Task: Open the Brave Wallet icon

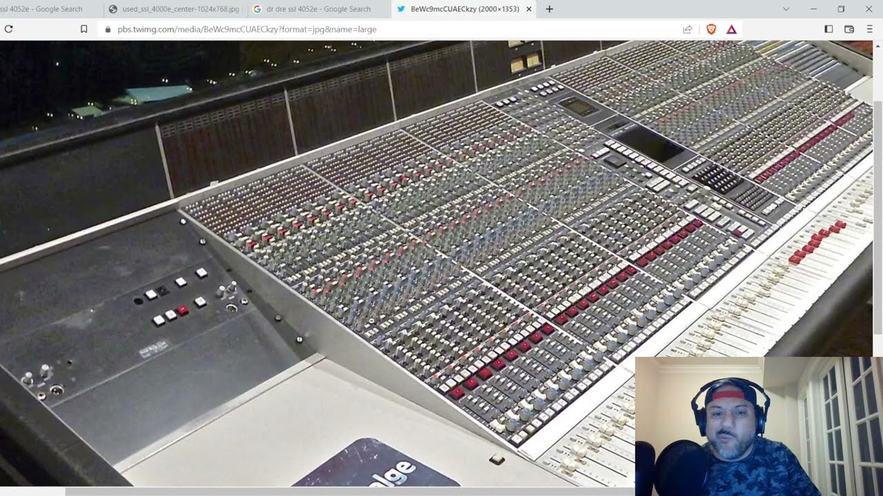Action: 851,29
